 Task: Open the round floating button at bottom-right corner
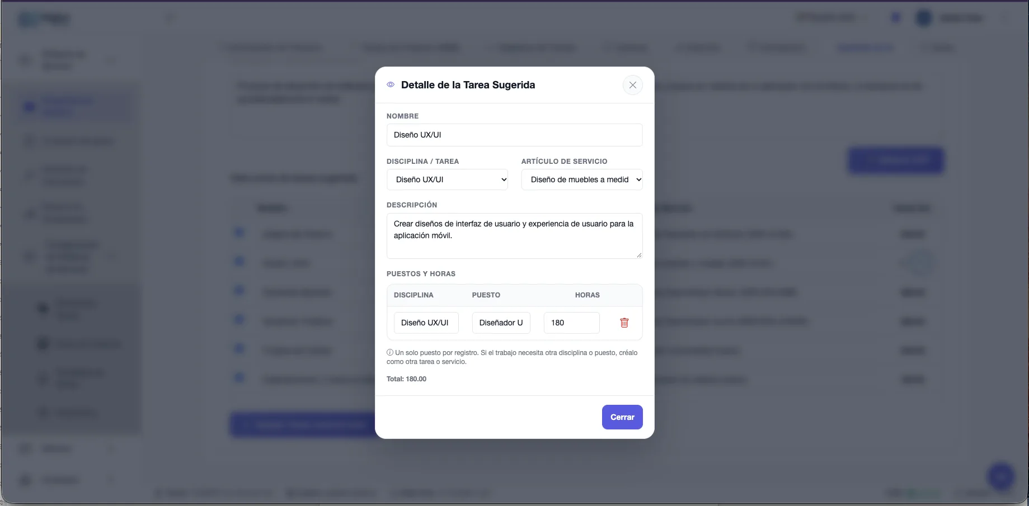point(1001,476)
